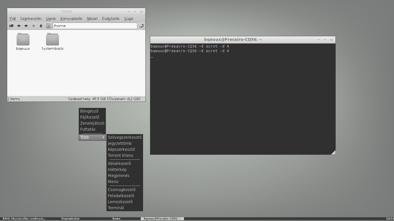Click the terminal title bar text

click(233, 40)
